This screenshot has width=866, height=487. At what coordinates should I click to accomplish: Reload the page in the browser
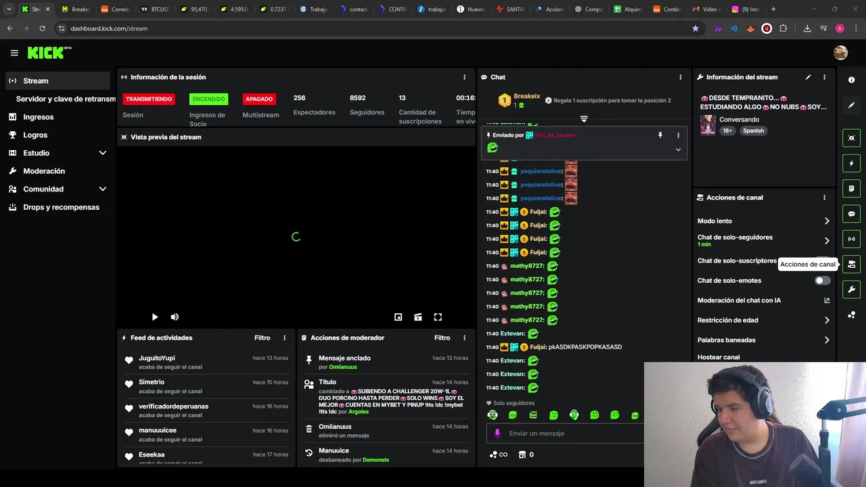pyautogui.click(x=42, y=28)
